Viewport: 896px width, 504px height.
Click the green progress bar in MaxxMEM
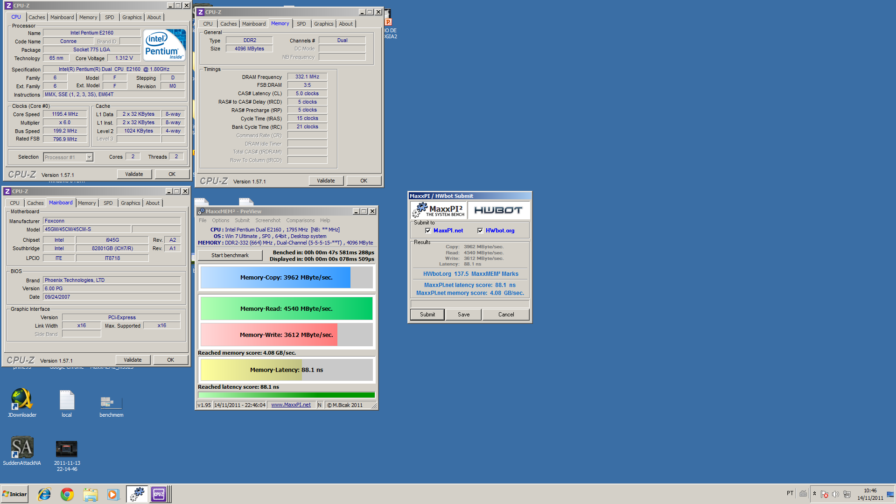[x=287, y=395]
